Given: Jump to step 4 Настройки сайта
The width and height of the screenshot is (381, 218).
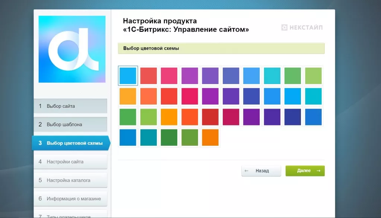Looking at the screenshot, I should click(x=70, y=162).
